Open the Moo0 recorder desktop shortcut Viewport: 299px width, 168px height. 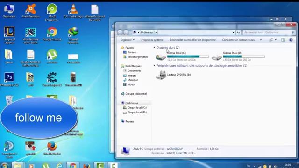(x=52, y=12)
